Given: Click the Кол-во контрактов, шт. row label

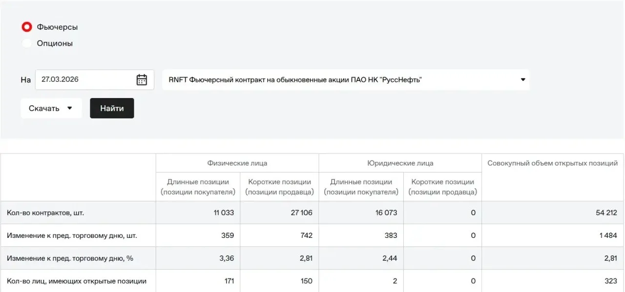Looking at the screenshot, I should pyautogui.click(x=49, y=213).
